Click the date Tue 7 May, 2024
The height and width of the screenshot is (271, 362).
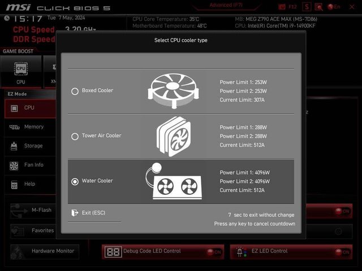click(x=66, y=18)
